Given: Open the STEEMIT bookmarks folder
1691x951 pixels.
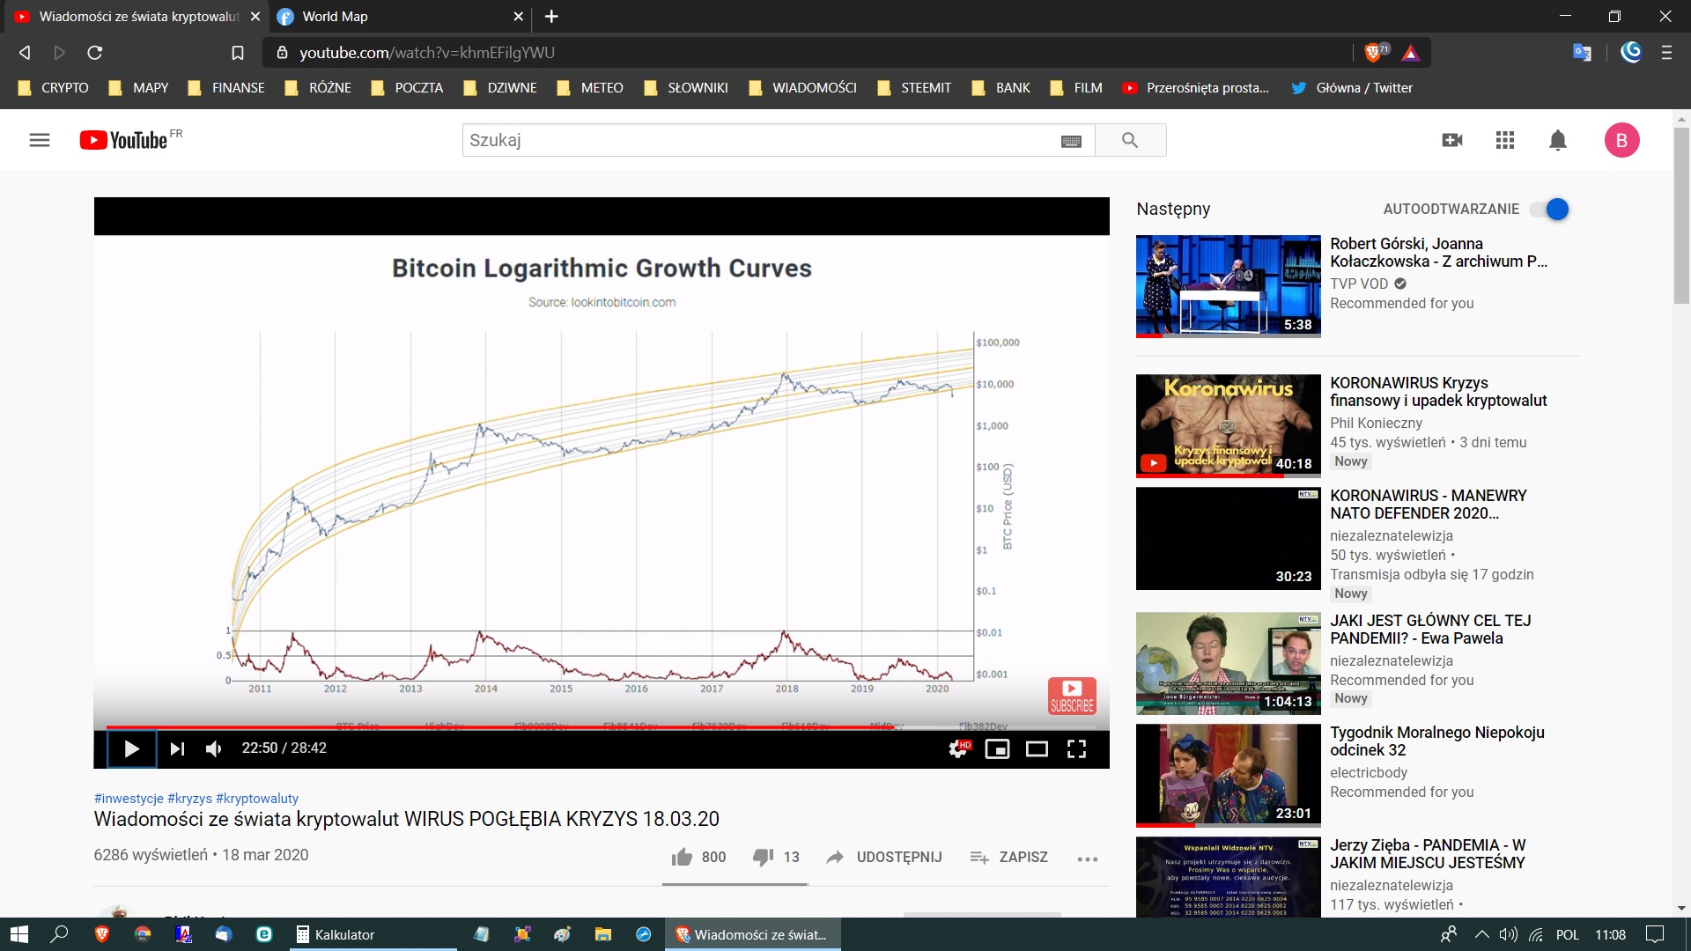Looking at the screenshot, I should click(915, 88).
